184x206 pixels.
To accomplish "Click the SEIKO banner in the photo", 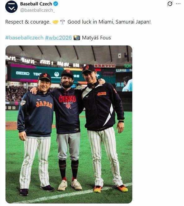I will coord(23,73).
